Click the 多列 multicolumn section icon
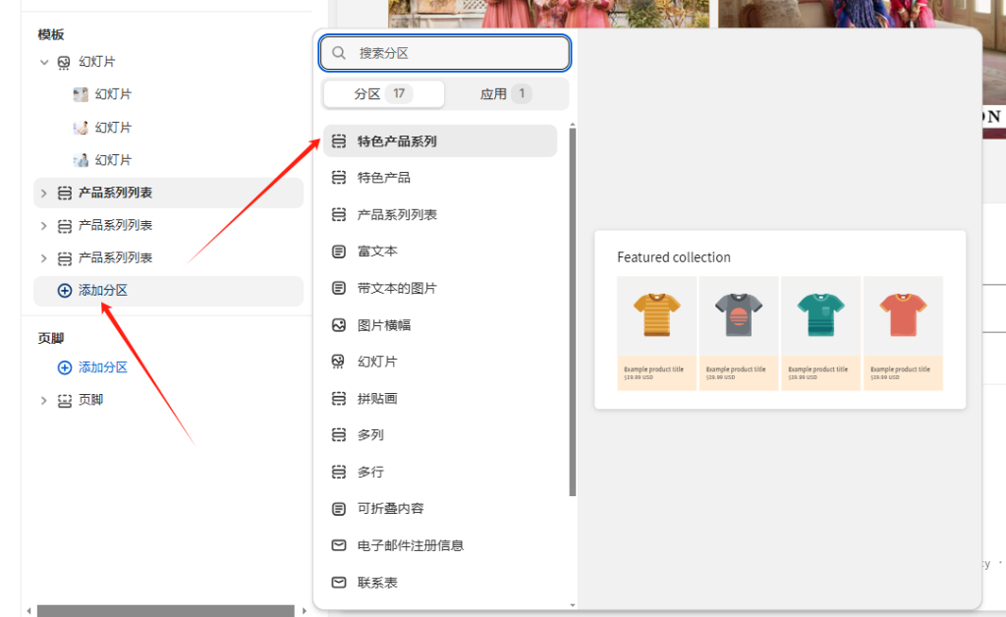This screenshot has width=1006, height=617. (x=338, y=434)
